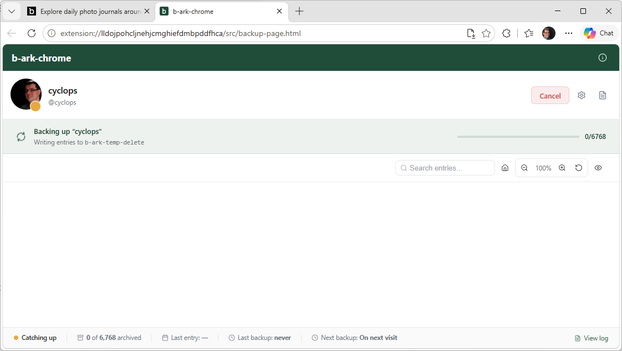This screenshot has height=351, width=622.
Task: Zoom in with the magnifier plus icon
Action: pyautogui.click(x=562, y=168)
